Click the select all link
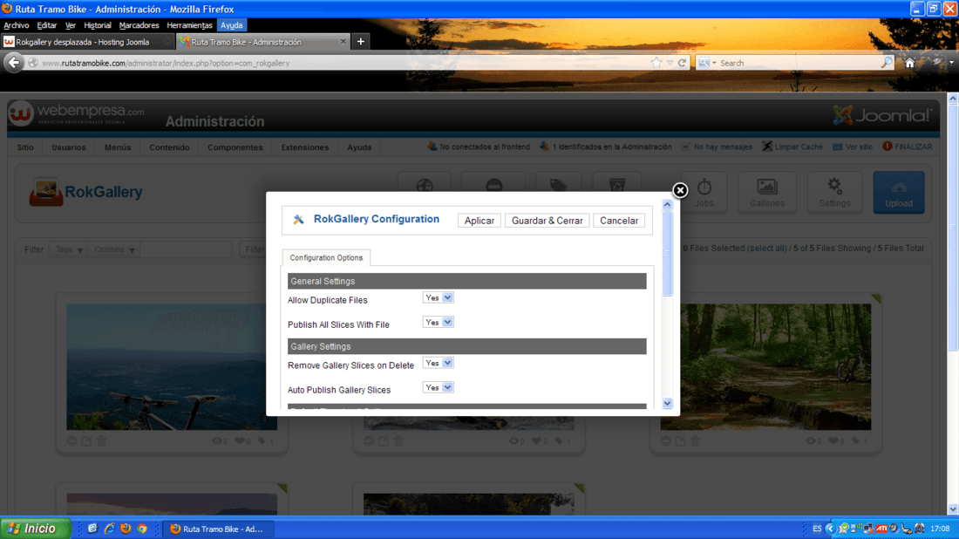This screenshot has width=959, height=539. (767, 249)
